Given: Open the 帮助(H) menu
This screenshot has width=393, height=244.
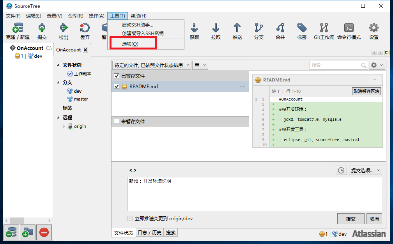Looking at the screenshot, I should [x=138, y=16].
